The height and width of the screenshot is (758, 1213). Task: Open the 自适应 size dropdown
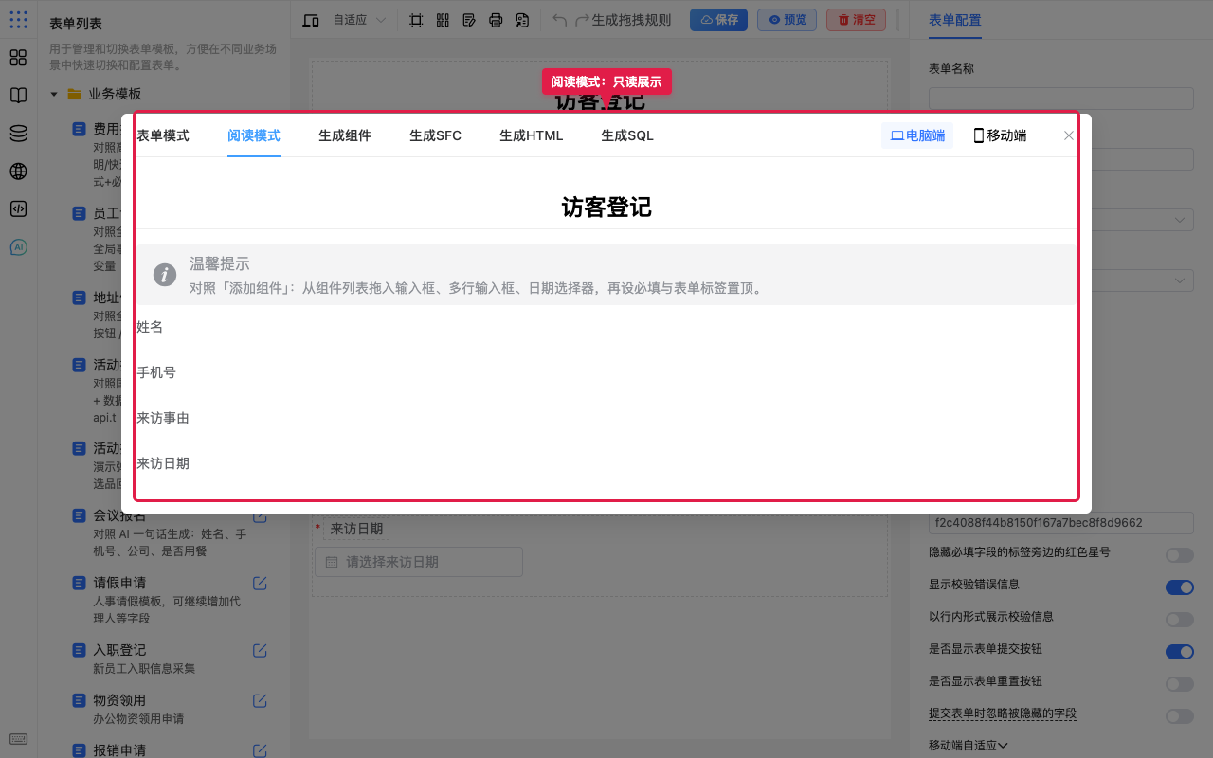click(359, 20)
